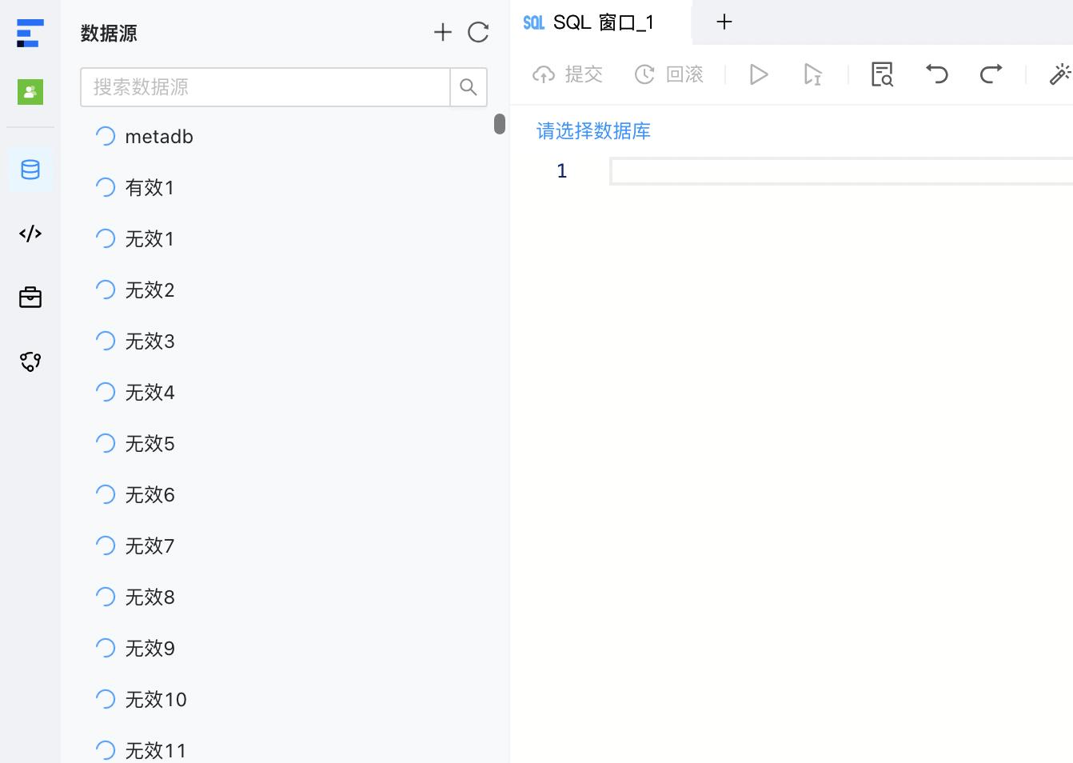Refresh the data source list
The image size is (1073, 763).
pos(478,32)
